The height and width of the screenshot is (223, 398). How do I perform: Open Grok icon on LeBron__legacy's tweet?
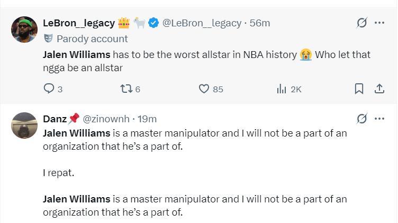[x=362, y=23]
